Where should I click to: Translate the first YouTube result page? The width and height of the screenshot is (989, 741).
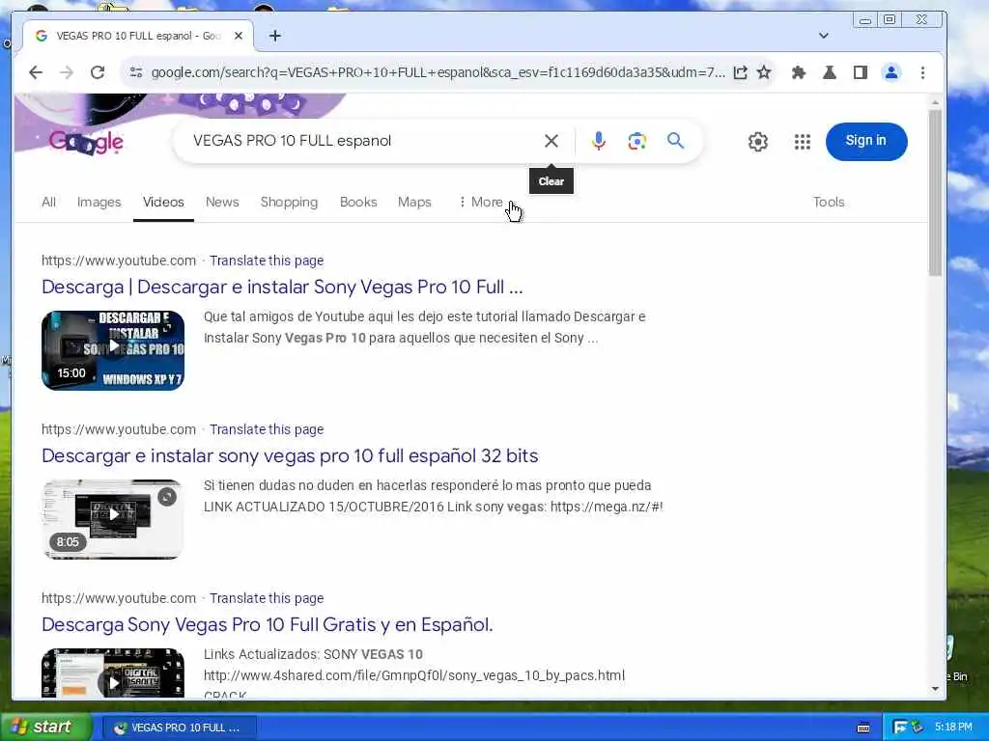point(267,261)
